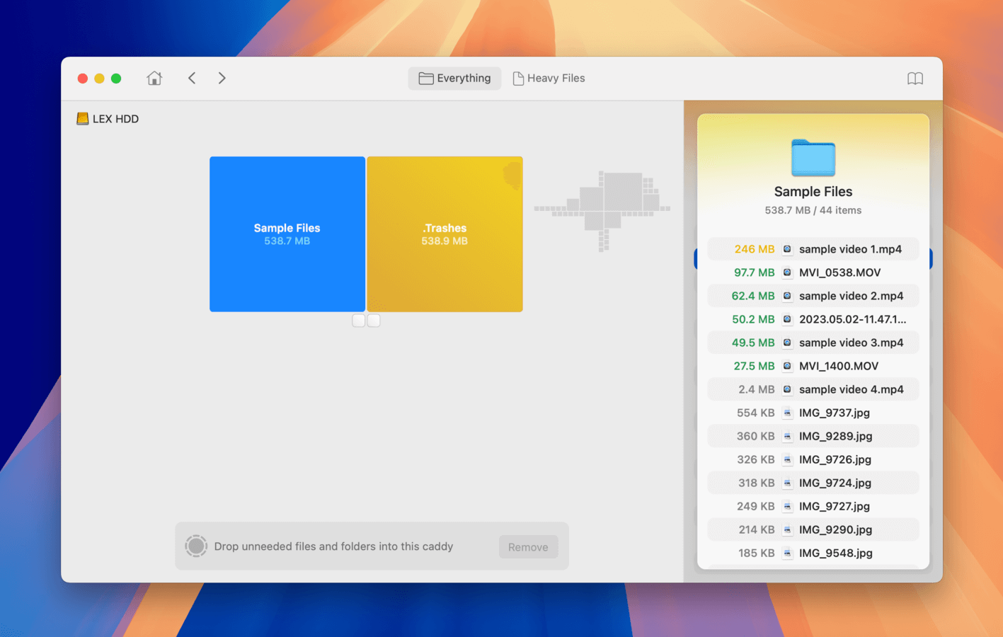Open the guide book icon
1003x637 pixels.
click(915, 79)
